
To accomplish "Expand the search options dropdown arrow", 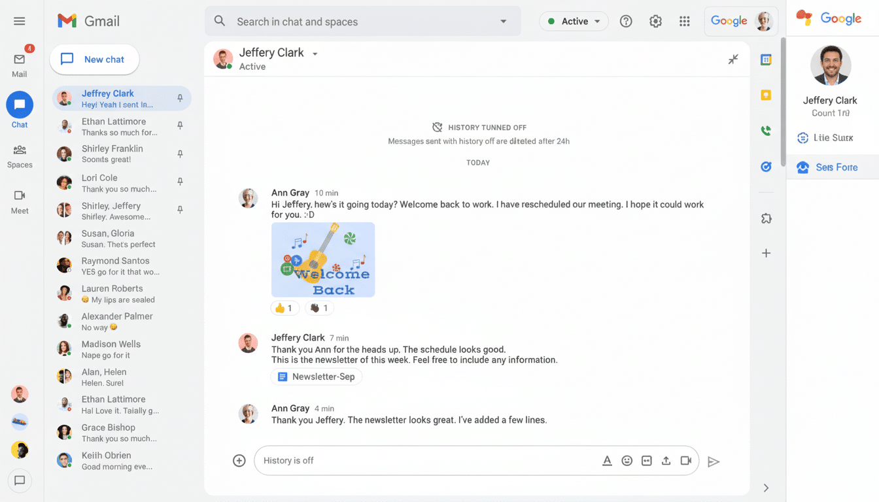I will pos(503,21).
